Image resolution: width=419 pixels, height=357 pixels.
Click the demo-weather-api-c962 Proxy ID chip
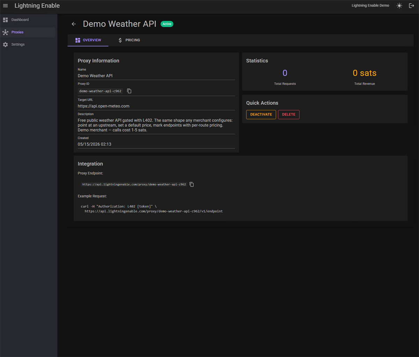tap(100, 91)
